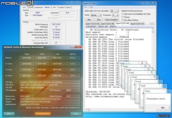Minimize the Hyper PI window

click(143, 3)
